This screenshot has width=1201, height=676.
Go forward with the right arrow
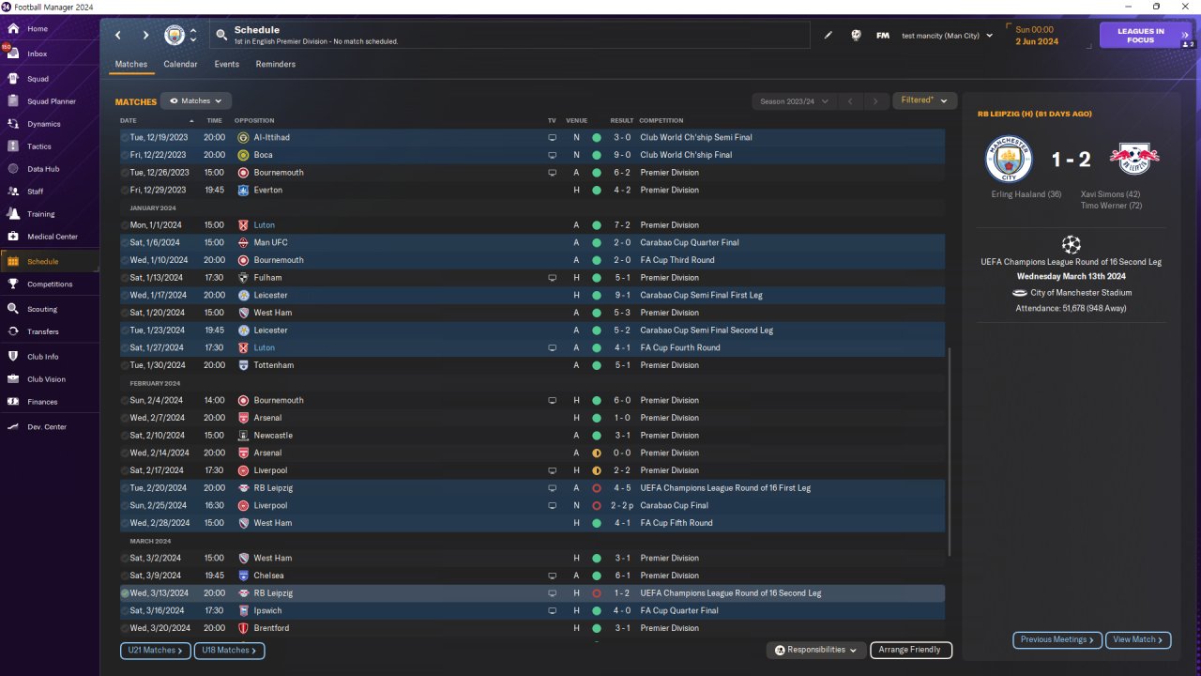(x=145, y=36)
